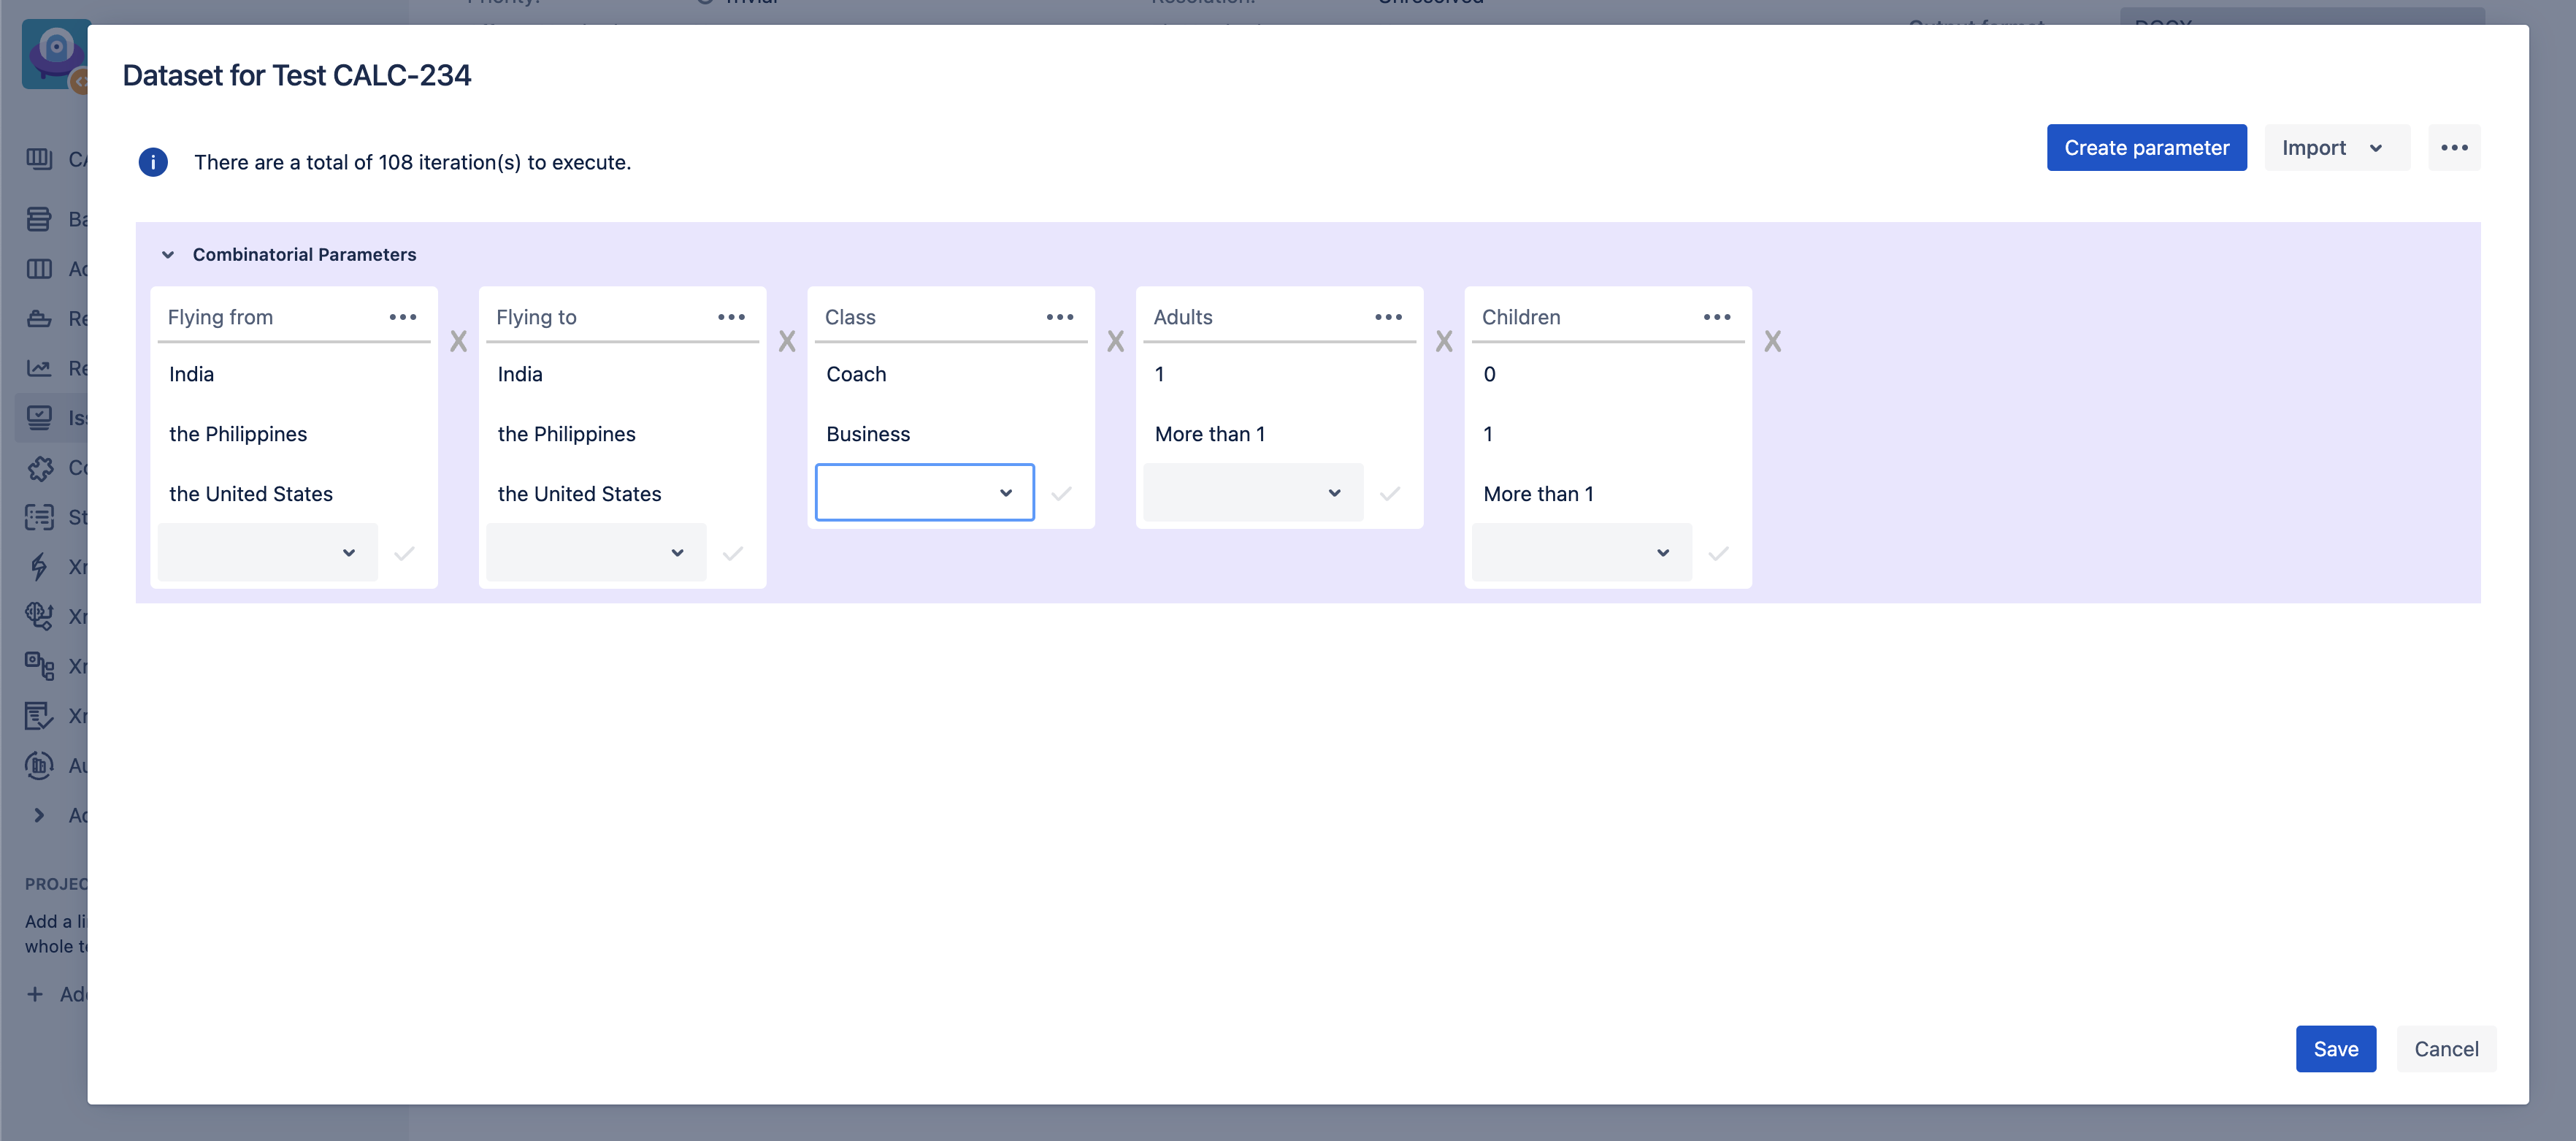Screen dimensions: 2576x1141
Task: Click the info icon beside iteration message
Action: (153, 162)
